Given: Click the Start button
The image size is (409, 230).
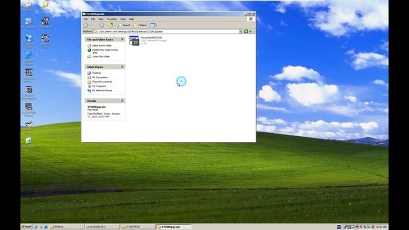Looking at the screenshot, I should [27, 227].
